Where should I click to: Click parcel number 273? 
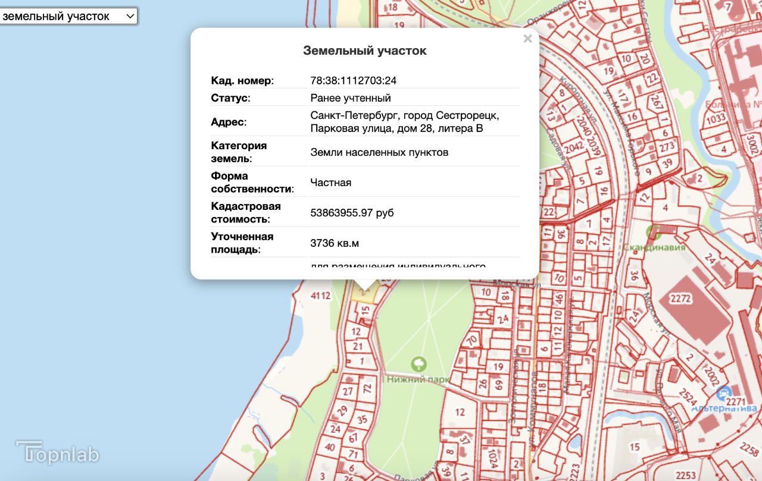pos(667,146)
